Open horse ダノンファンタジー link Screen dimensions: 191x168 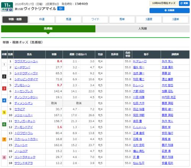tap(26, 97)
